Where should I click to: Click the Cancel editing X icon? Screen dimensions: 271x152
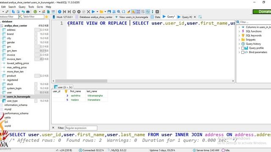(x=88, y=12)
